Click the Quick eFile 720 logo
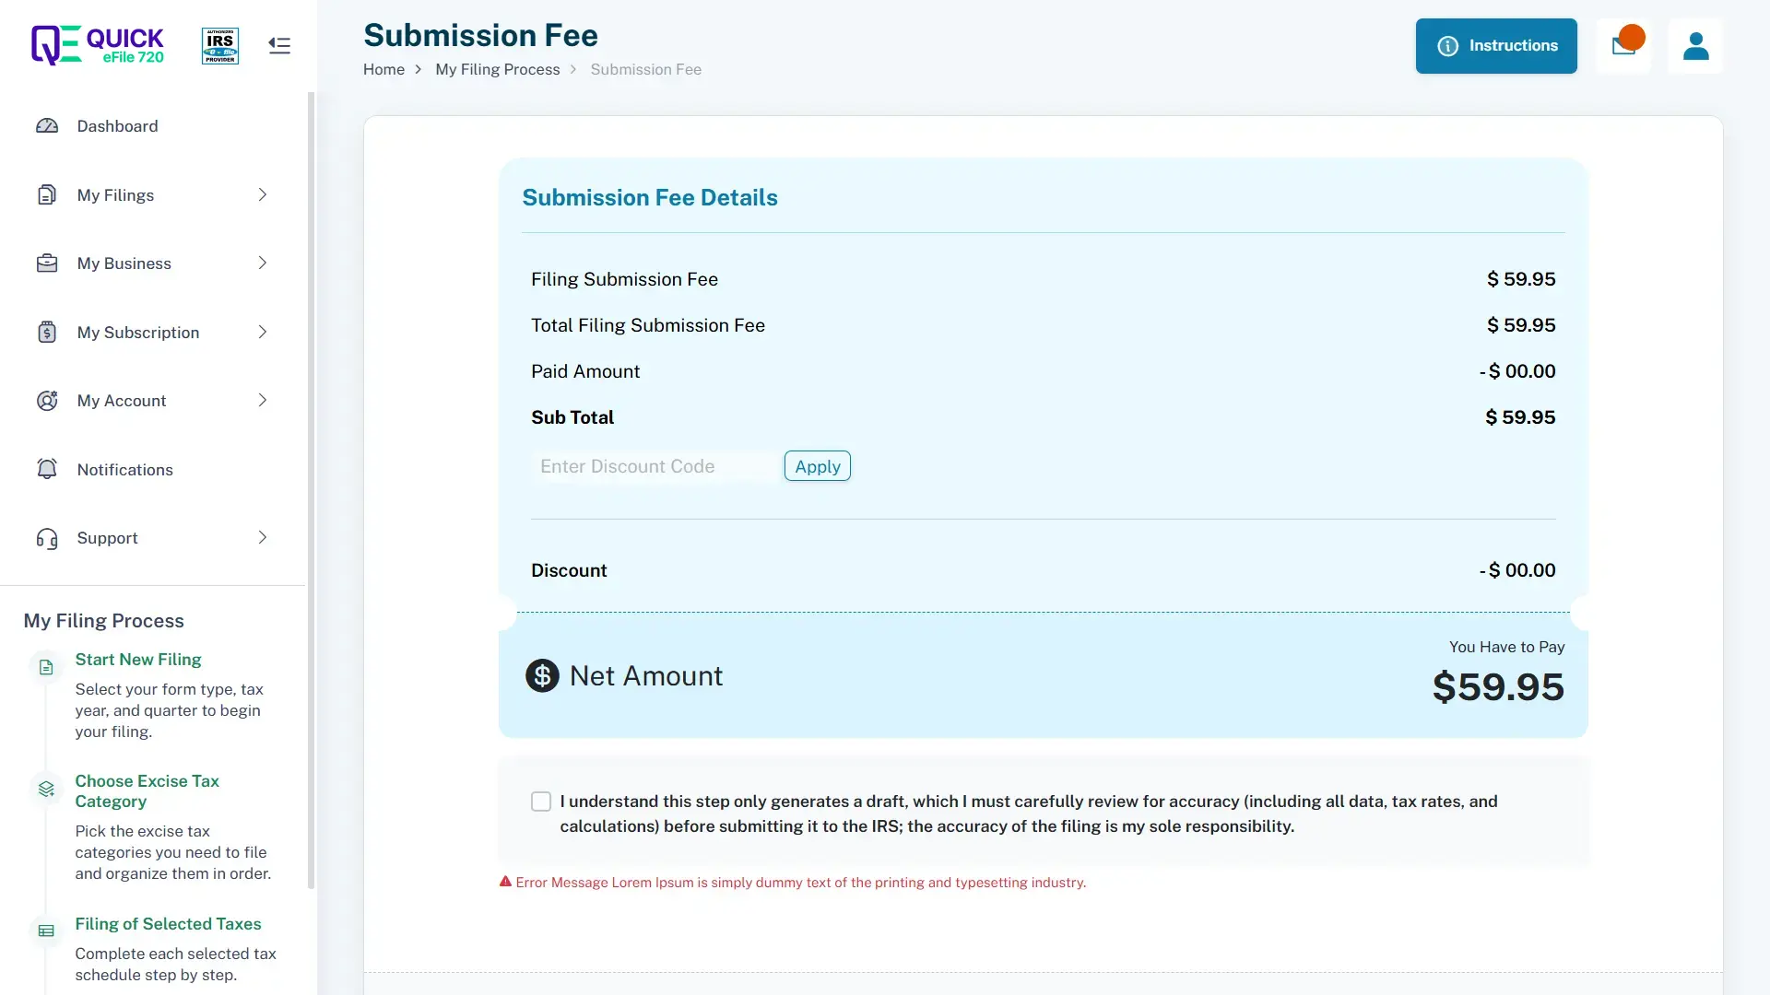The image size is (1770, 995). coord(98,45)
